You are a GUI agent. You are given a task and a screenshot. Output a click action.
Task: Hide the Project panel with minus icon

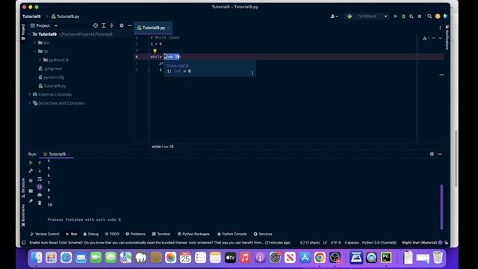click(129, 25)
